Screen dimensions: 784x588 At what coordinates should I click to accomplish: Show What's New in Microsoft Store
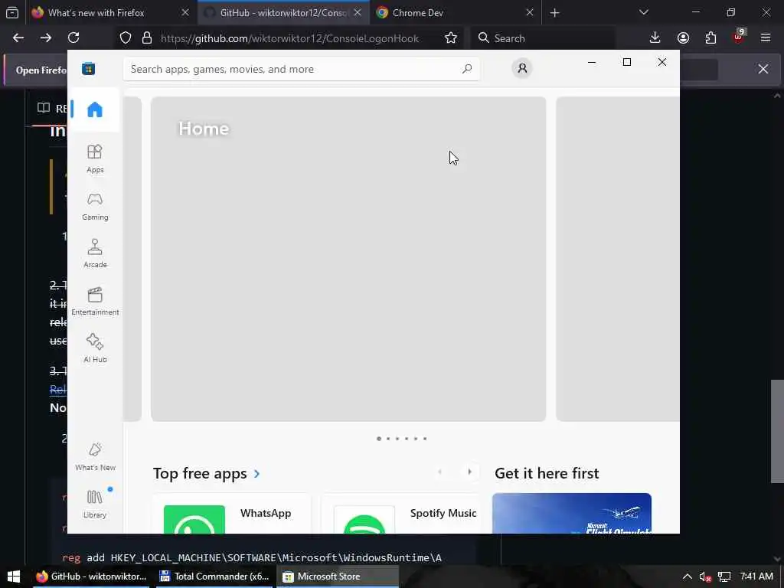(x=95, y=457)
